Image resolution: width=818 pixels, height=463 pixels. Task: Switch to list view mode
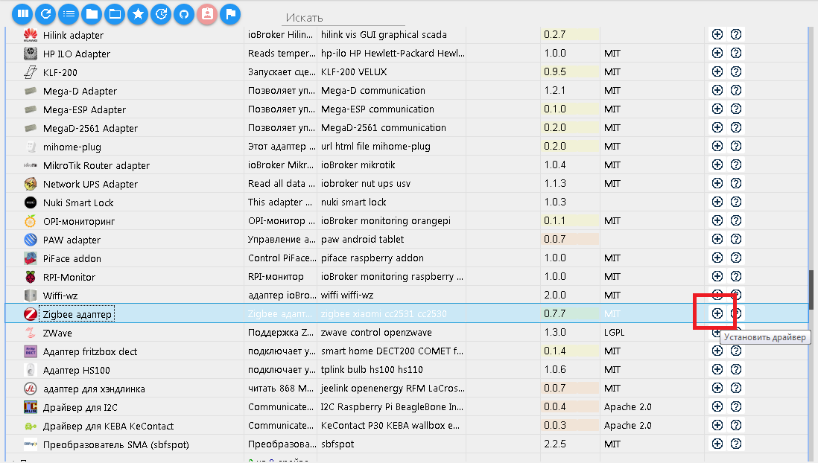pyautogui.click(x=69, y=14)
